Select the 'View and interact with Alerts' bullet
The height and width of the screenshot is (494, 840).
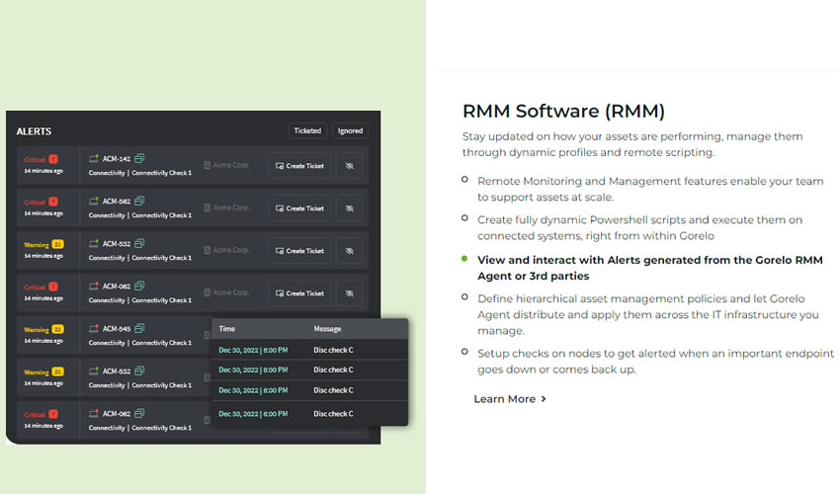(650, 268)
